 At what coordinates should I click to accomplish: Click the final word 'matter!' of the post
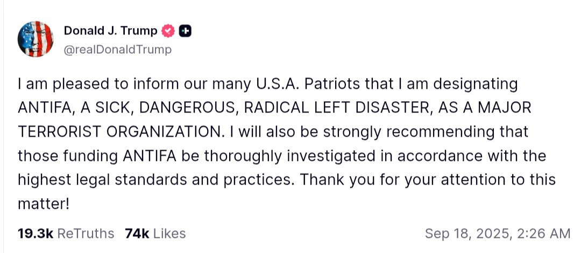click(x=44, y=204)
